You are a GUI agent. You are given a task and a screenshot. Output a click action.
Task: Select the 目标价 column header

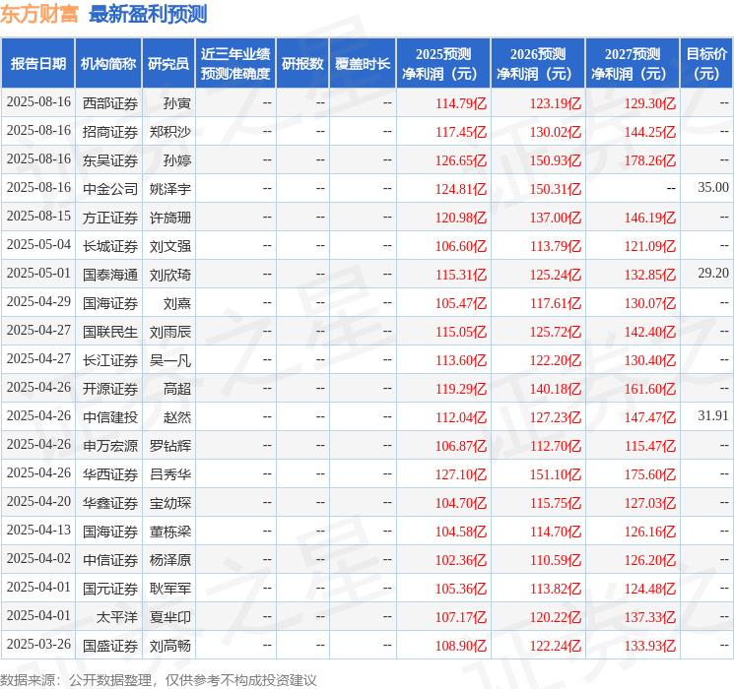tap(706, 64)
